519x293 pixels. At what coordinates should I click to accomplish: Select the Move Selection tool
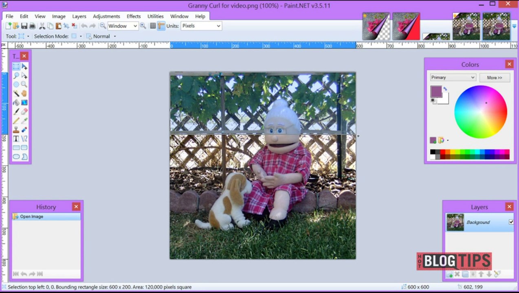[24, 75]
